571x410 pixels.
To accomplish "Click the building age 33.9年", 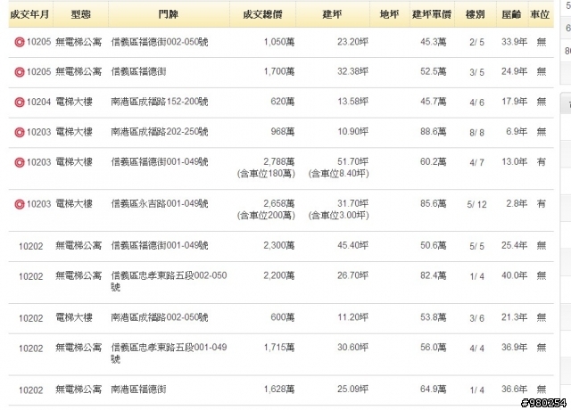I will tap(514, 42).
